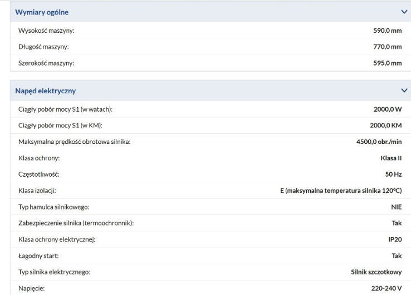411x295 pixels.
Task: Click the Klasa II value
Action: pos(391,158)
